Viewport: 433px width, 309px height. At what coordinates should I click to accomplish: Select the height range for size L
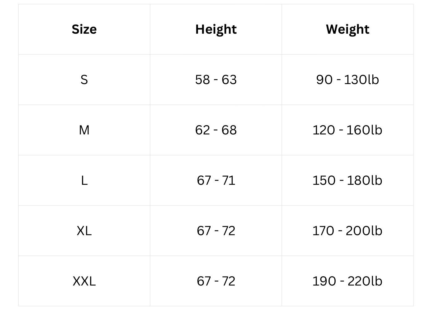[216, 180]
